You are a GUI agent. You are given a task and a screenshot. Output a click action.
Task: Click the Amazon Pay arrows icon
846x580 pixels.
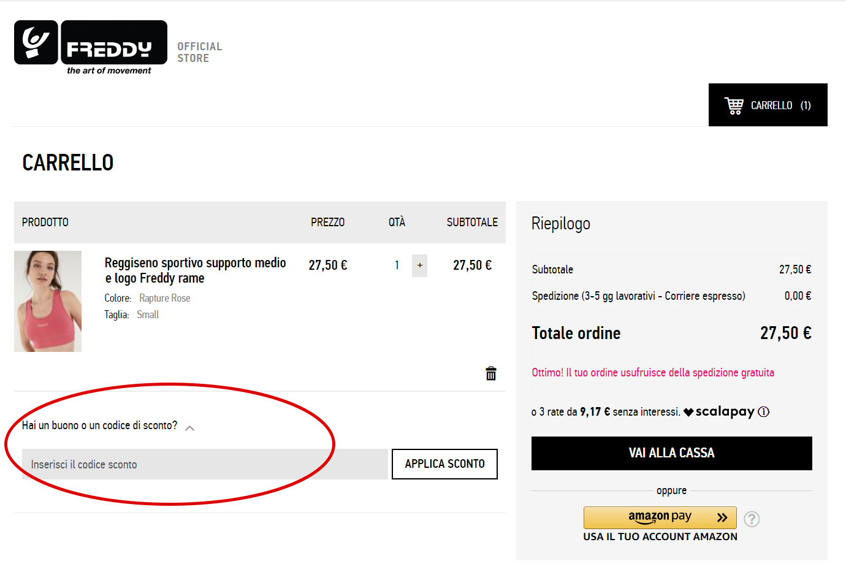pos(721,517)
